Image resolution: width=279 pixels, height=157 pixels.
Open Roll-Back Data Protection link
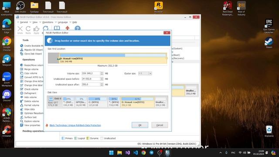tap(75, 125)
